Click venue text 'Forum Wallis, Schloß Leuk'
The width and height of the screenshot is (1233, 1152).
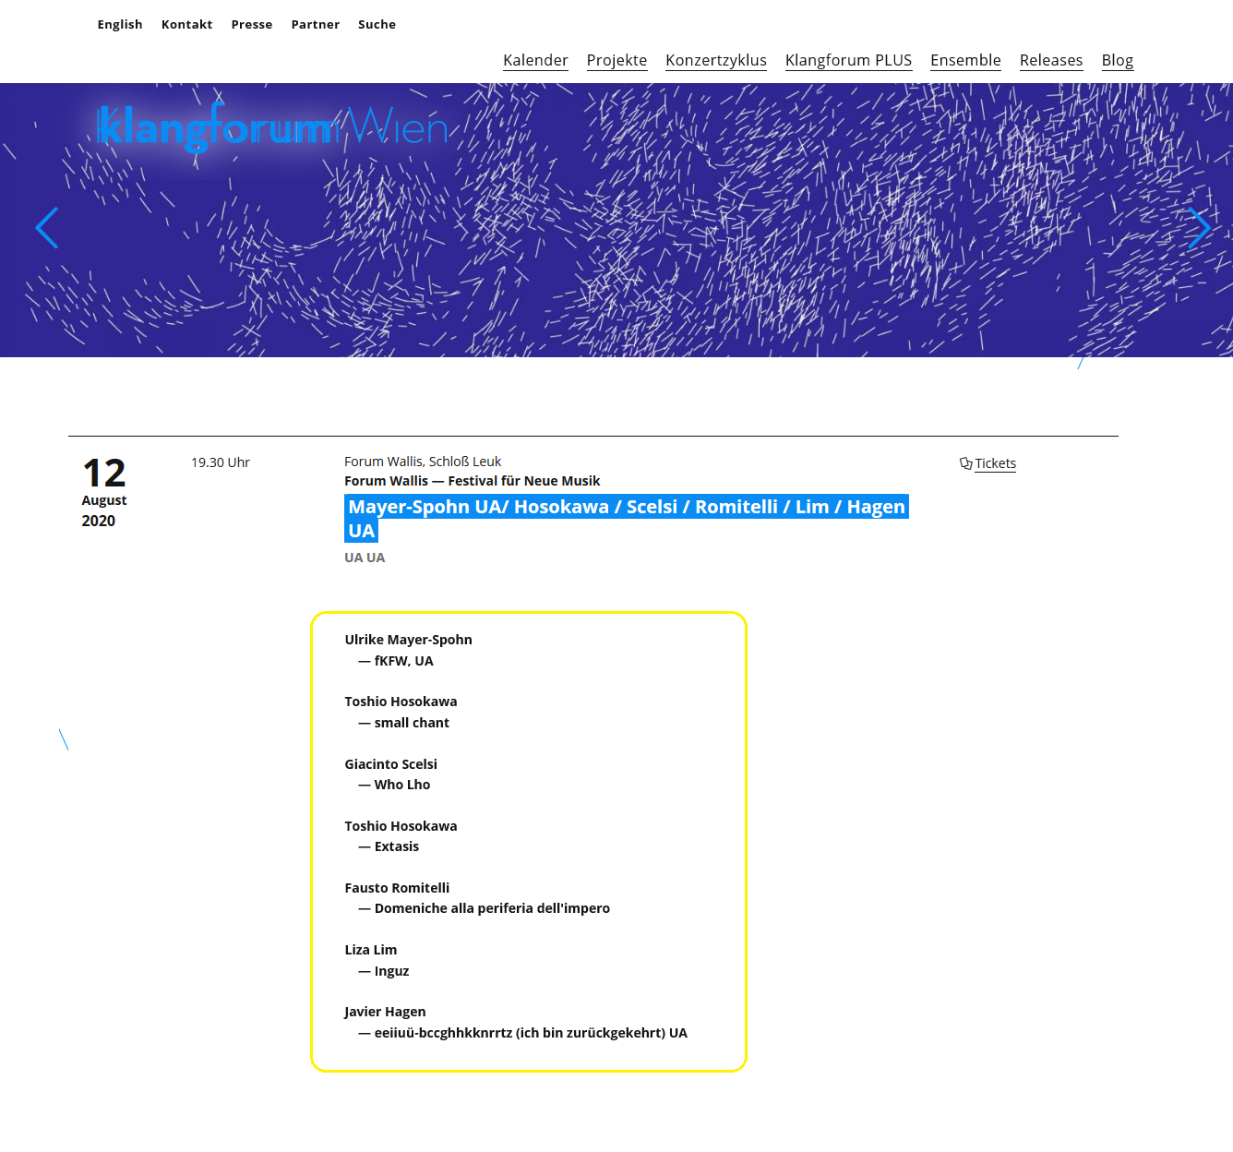(x=423, y=462)
